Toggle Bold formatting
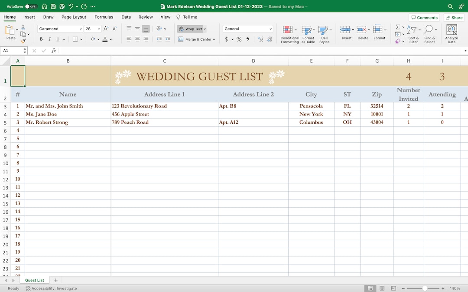Viewport: 468px width, 292px height. 41,39
